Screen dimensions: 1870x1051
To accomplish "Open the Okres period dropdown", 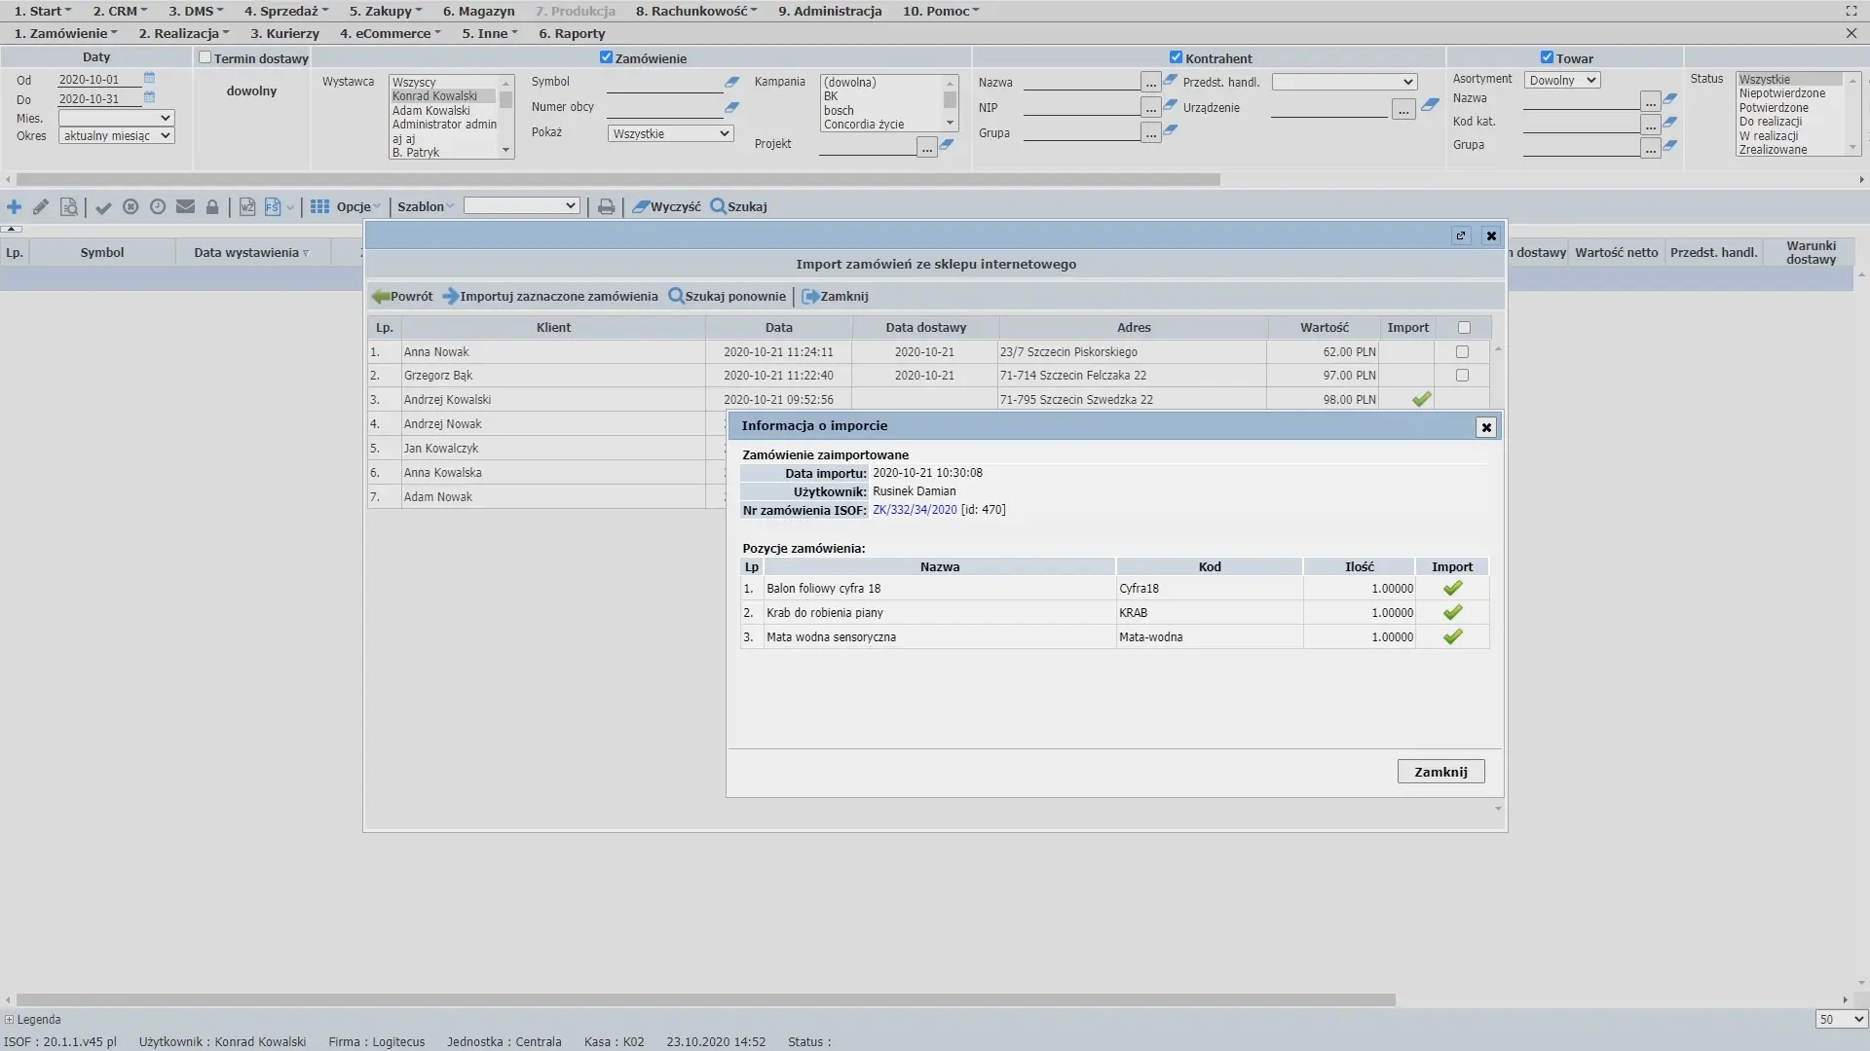I will 116,136.
